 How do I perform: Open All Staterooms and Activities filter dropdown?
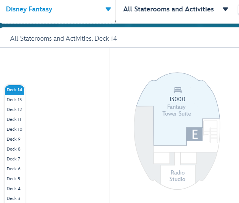(174, 10)
